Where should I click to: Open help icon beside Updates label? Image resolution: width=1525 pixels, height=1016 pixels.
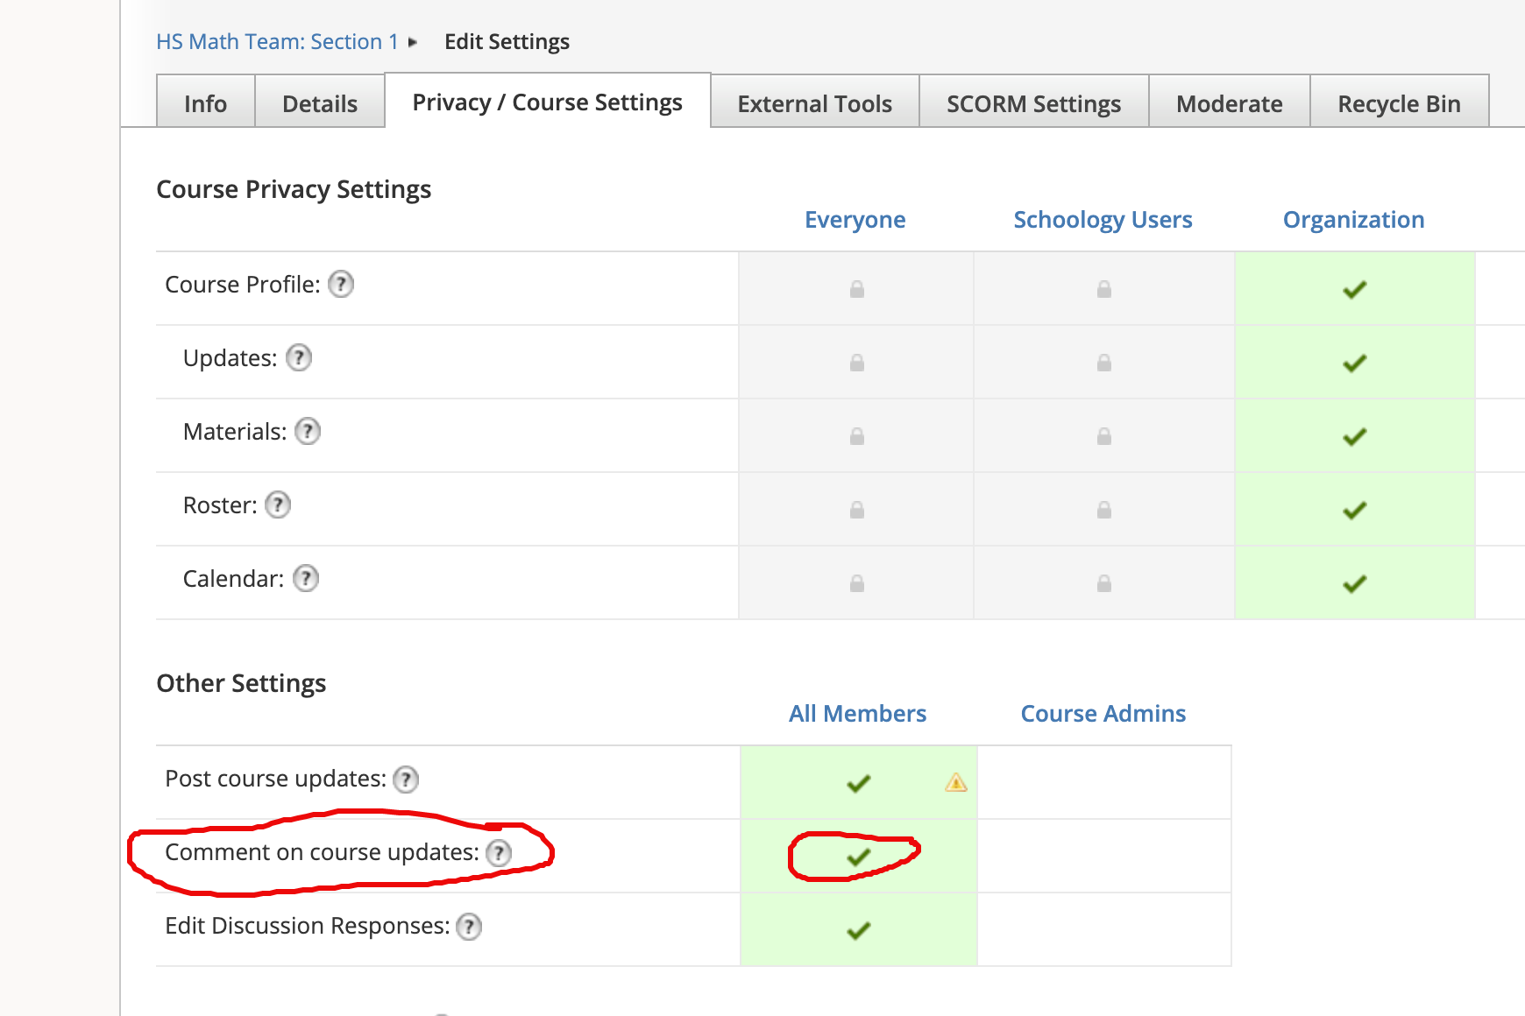299,357
